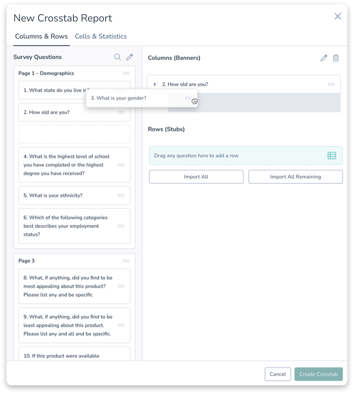This screenshot has height=394, width=354.
Task: Select the question about highest level of school
Action: 74,165
